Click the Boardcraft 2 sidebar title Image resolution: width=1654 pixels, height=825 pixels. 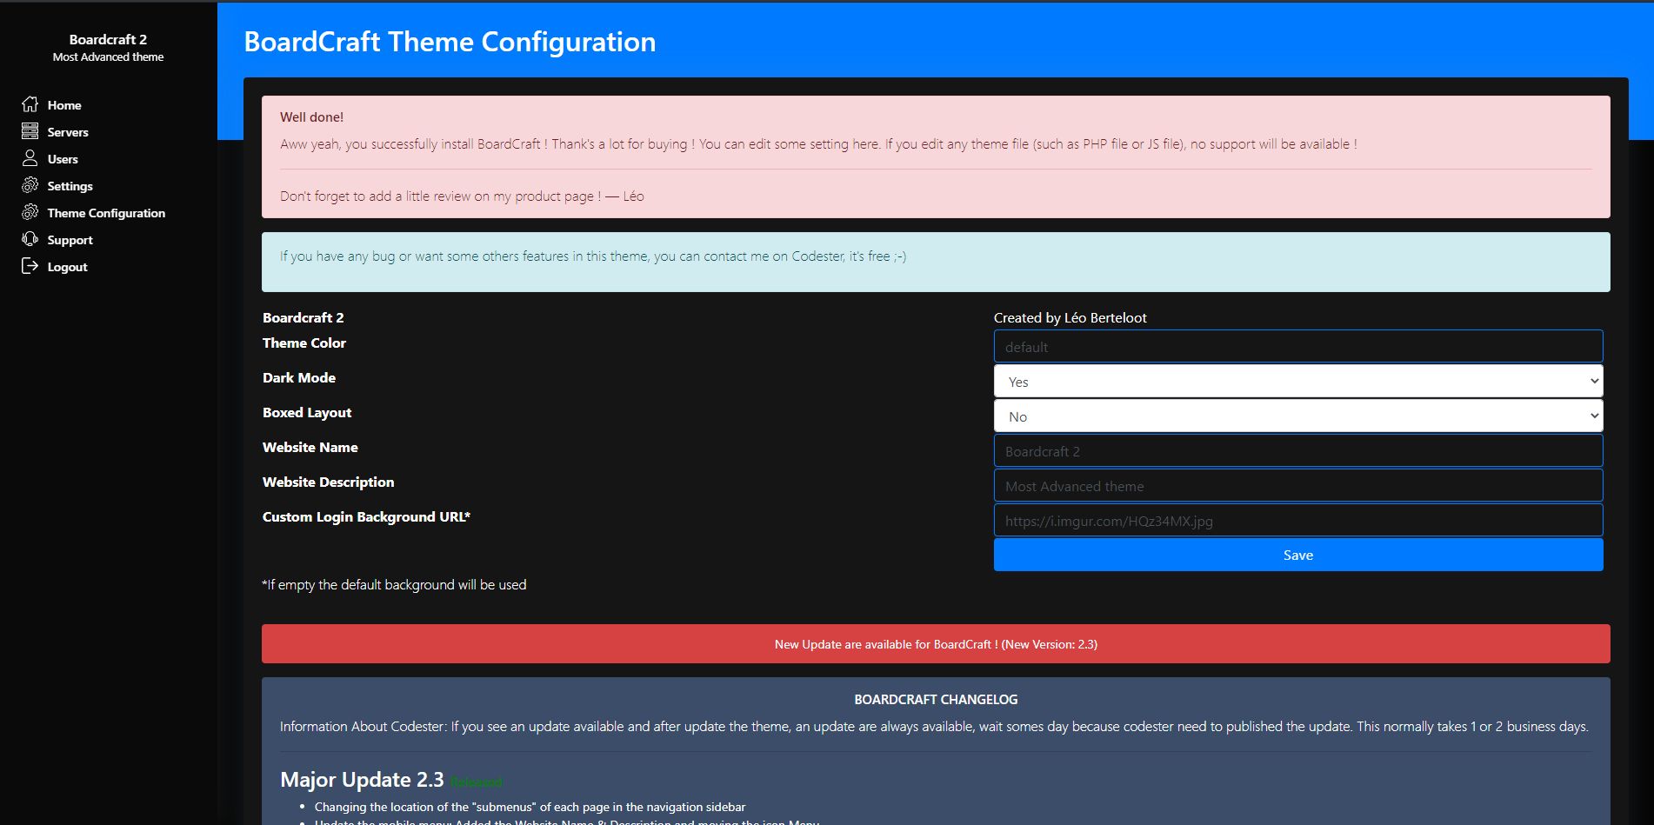pos(108,39)
